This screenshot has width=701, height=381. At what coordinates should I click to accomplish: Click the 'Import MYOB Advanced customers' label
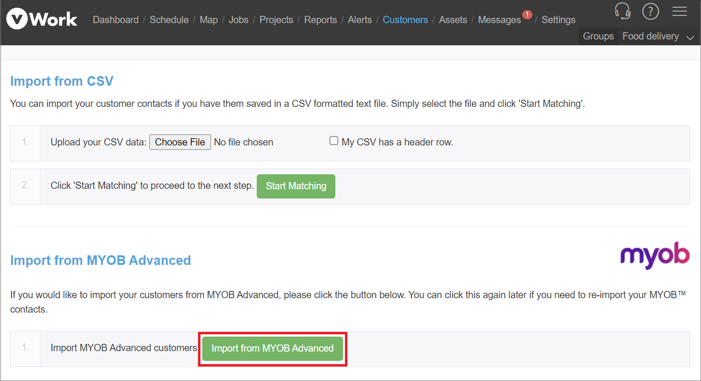(x=124, y=348)
